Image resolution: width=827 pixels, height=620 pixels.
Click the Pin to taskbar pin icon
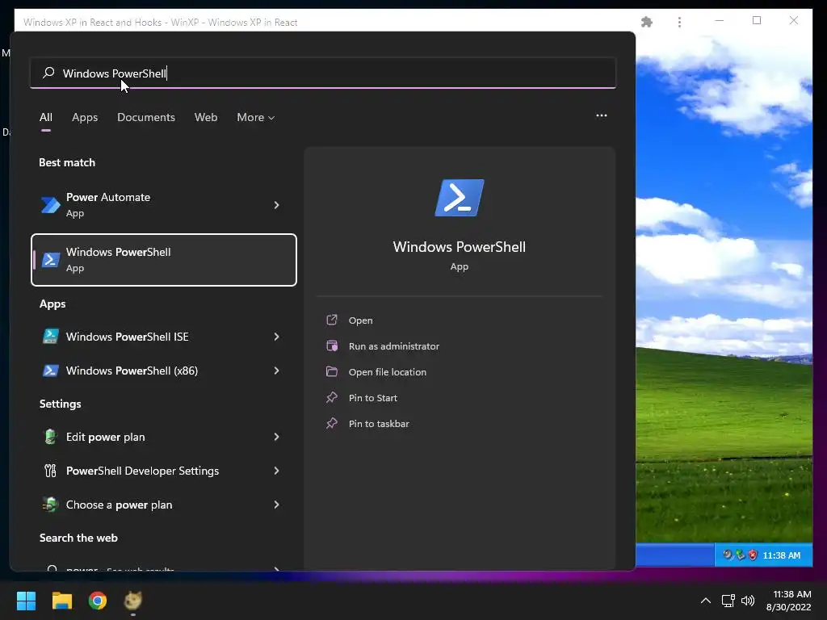[332, 423]
